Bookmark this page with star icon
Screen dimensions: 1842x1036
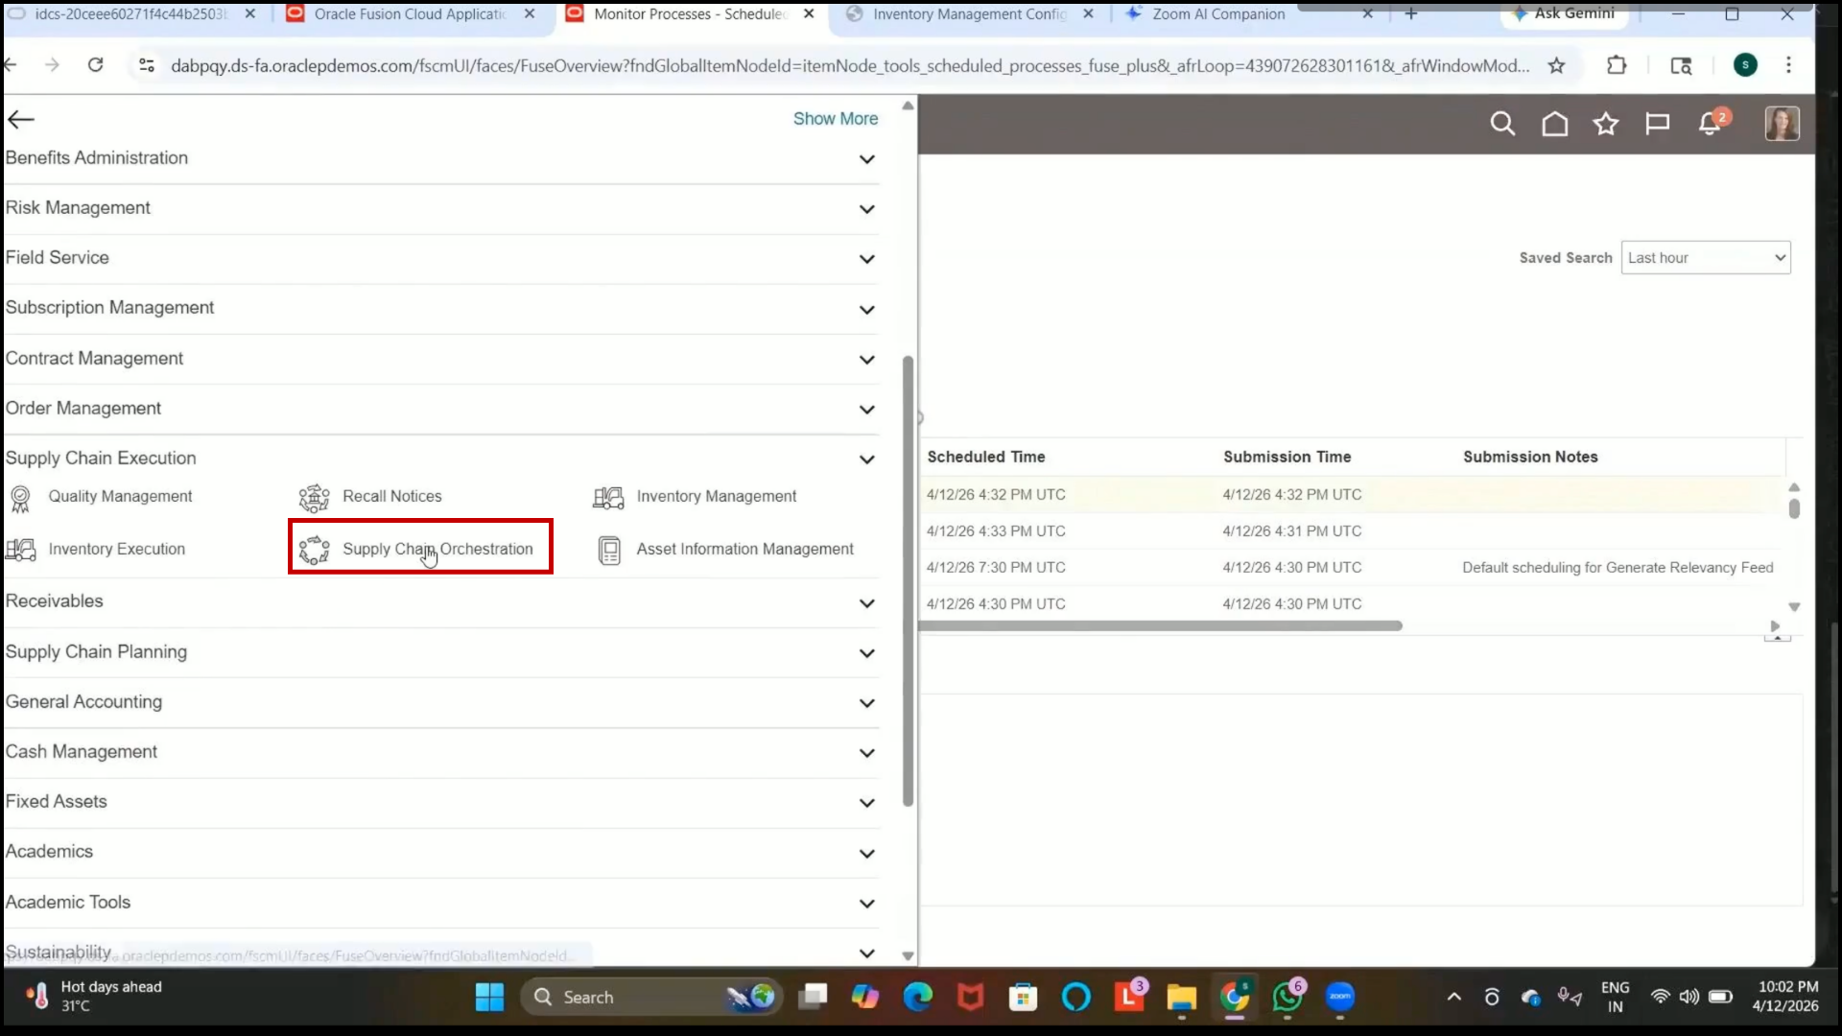(1556, 65)
